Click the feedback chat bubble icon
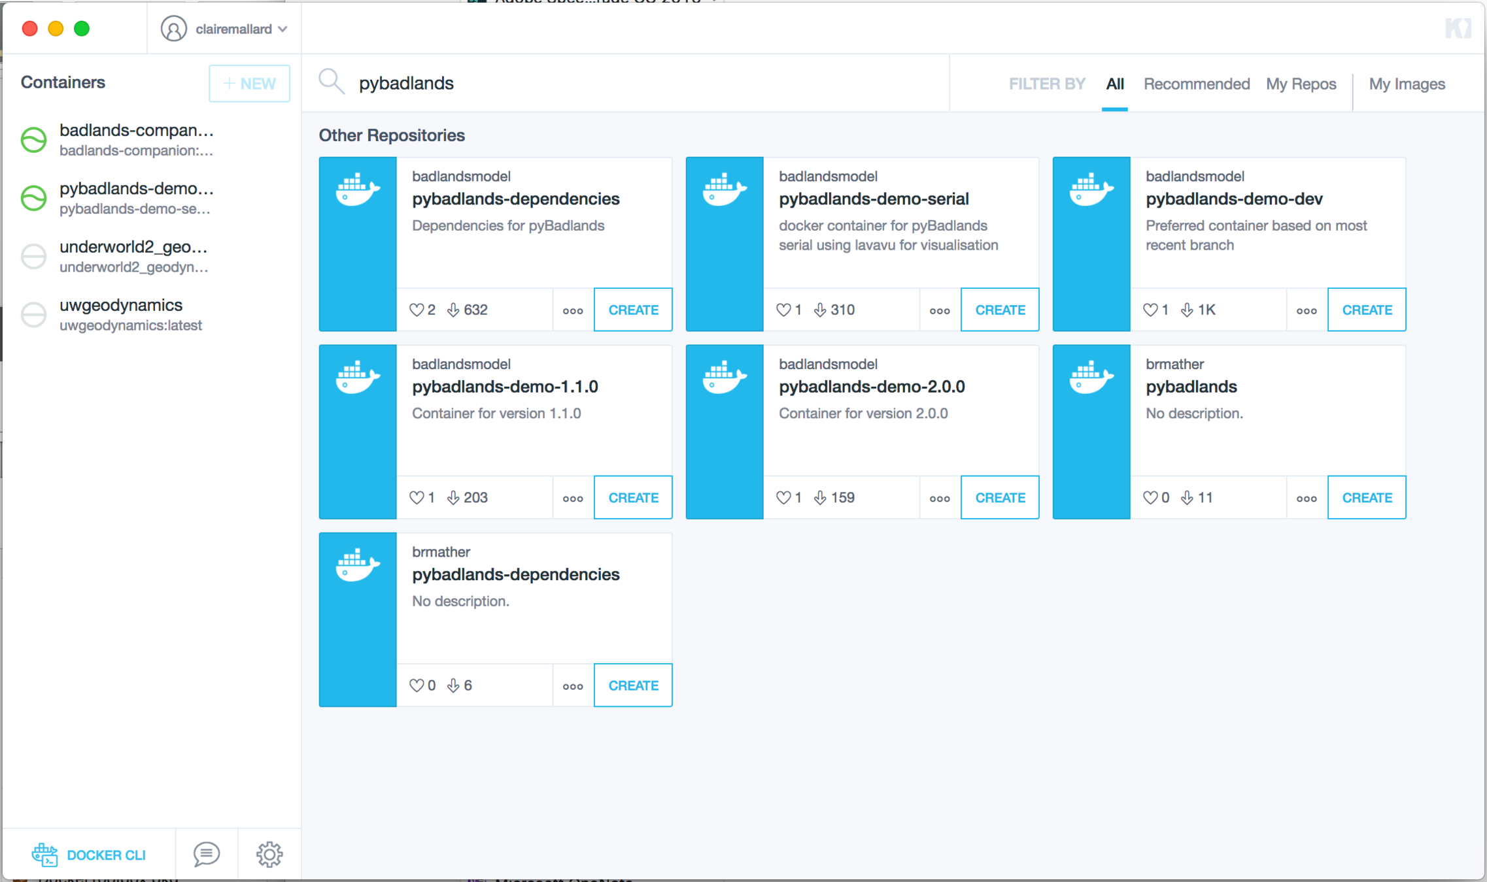This screenshot has height=882, width=1487. click(206, 854)
